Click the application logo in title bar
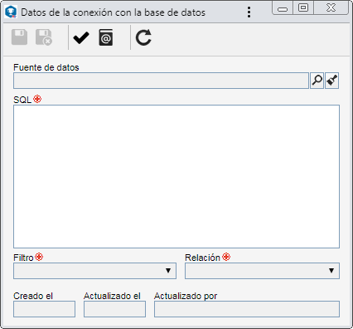This screenshot has width=353, height=329. (x=11, y=12)
